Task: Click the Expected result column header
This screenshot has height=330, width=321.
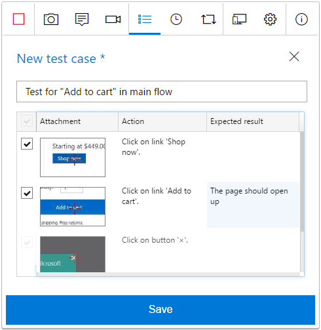Action: (253, 121)
